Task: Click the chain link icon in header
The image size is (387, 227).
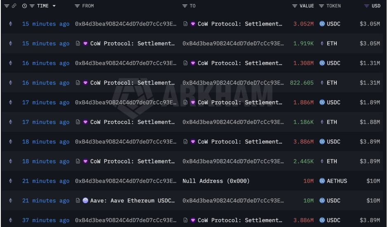Action: coord(14,6)
